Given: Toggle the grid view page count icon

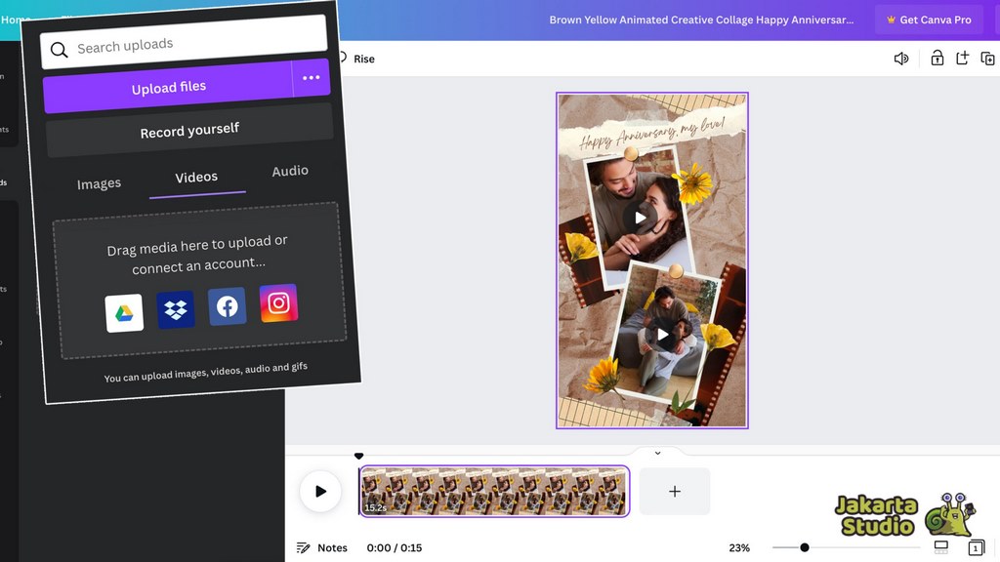Looking at the screenshot, I should click(x=975, y=547).
